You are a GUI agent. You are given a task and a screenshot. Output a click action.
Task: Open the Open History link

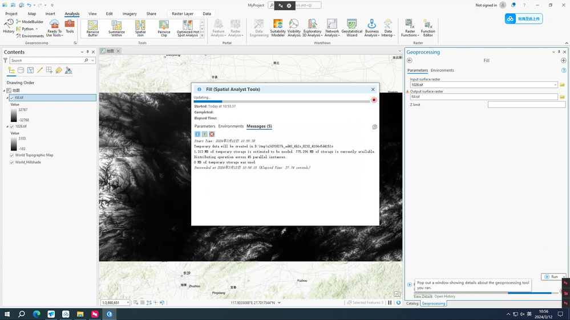pos(444,296)
